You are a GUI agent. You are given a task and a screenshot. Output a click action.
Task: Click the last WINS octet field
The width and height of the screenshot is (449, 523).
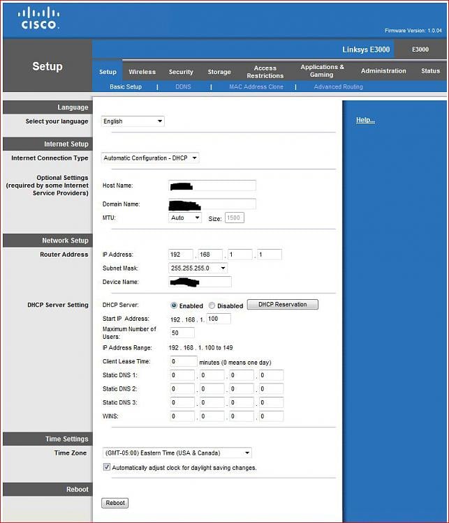click(271, 416)
